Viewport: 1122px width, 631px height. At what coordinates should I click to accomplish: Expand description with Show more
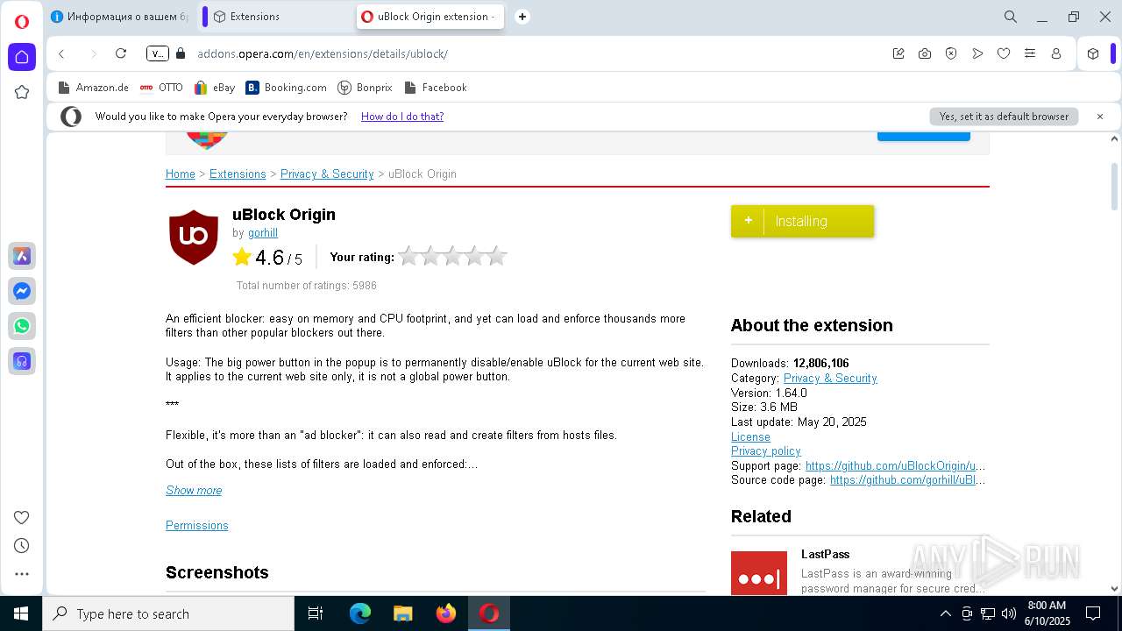point(194,490)
